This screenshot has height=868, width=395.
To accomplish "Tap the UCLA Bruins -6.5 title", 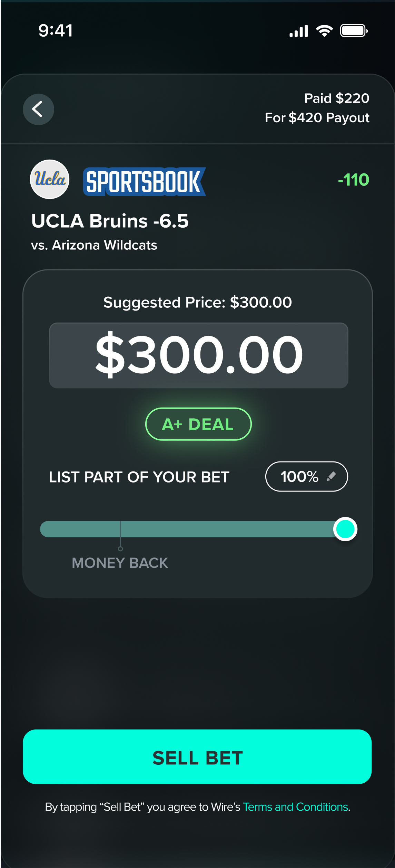I will [x=110, y=221].
